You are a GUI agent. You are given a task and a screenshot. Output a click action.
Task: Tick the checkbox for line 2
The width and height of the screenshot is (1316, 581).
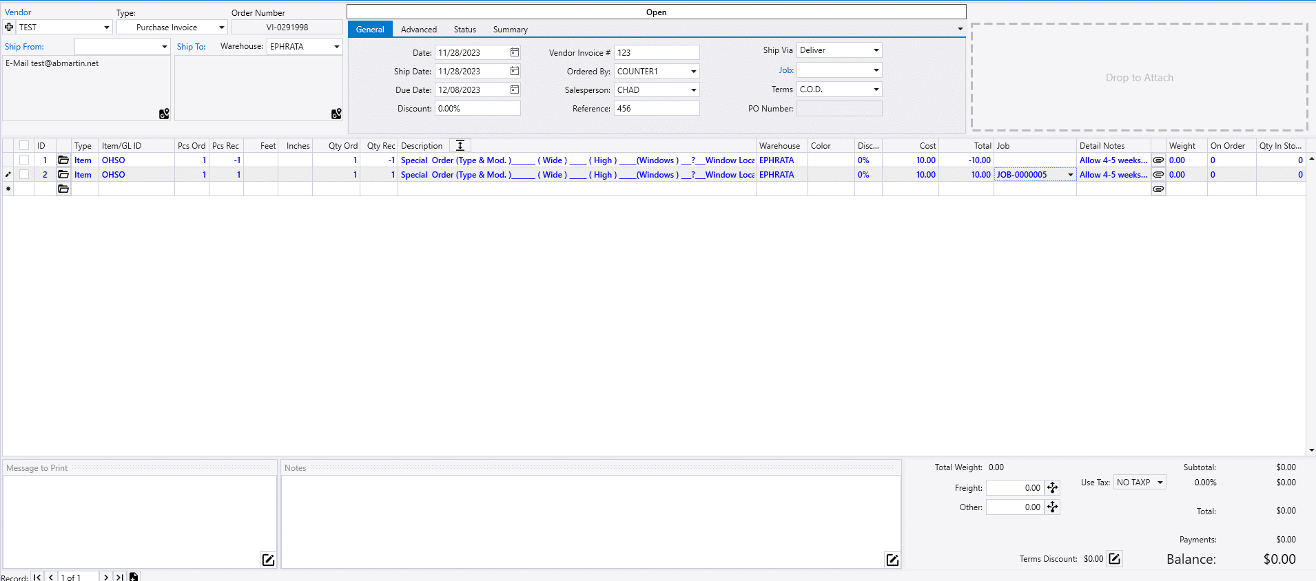pyautogui.click(x=24, y=175)
